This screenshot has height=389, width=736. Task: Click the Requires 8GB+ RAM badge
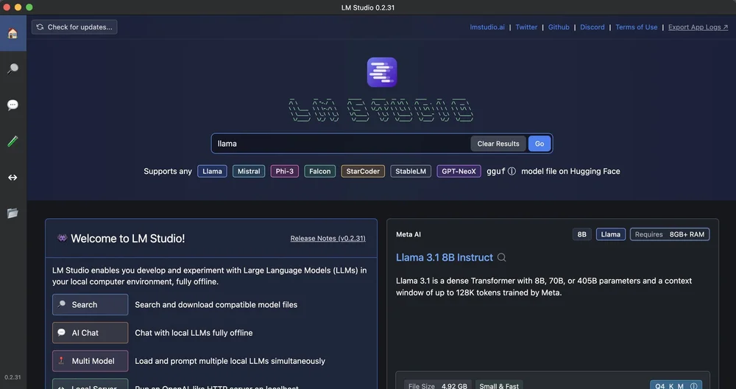coord(670,234)
